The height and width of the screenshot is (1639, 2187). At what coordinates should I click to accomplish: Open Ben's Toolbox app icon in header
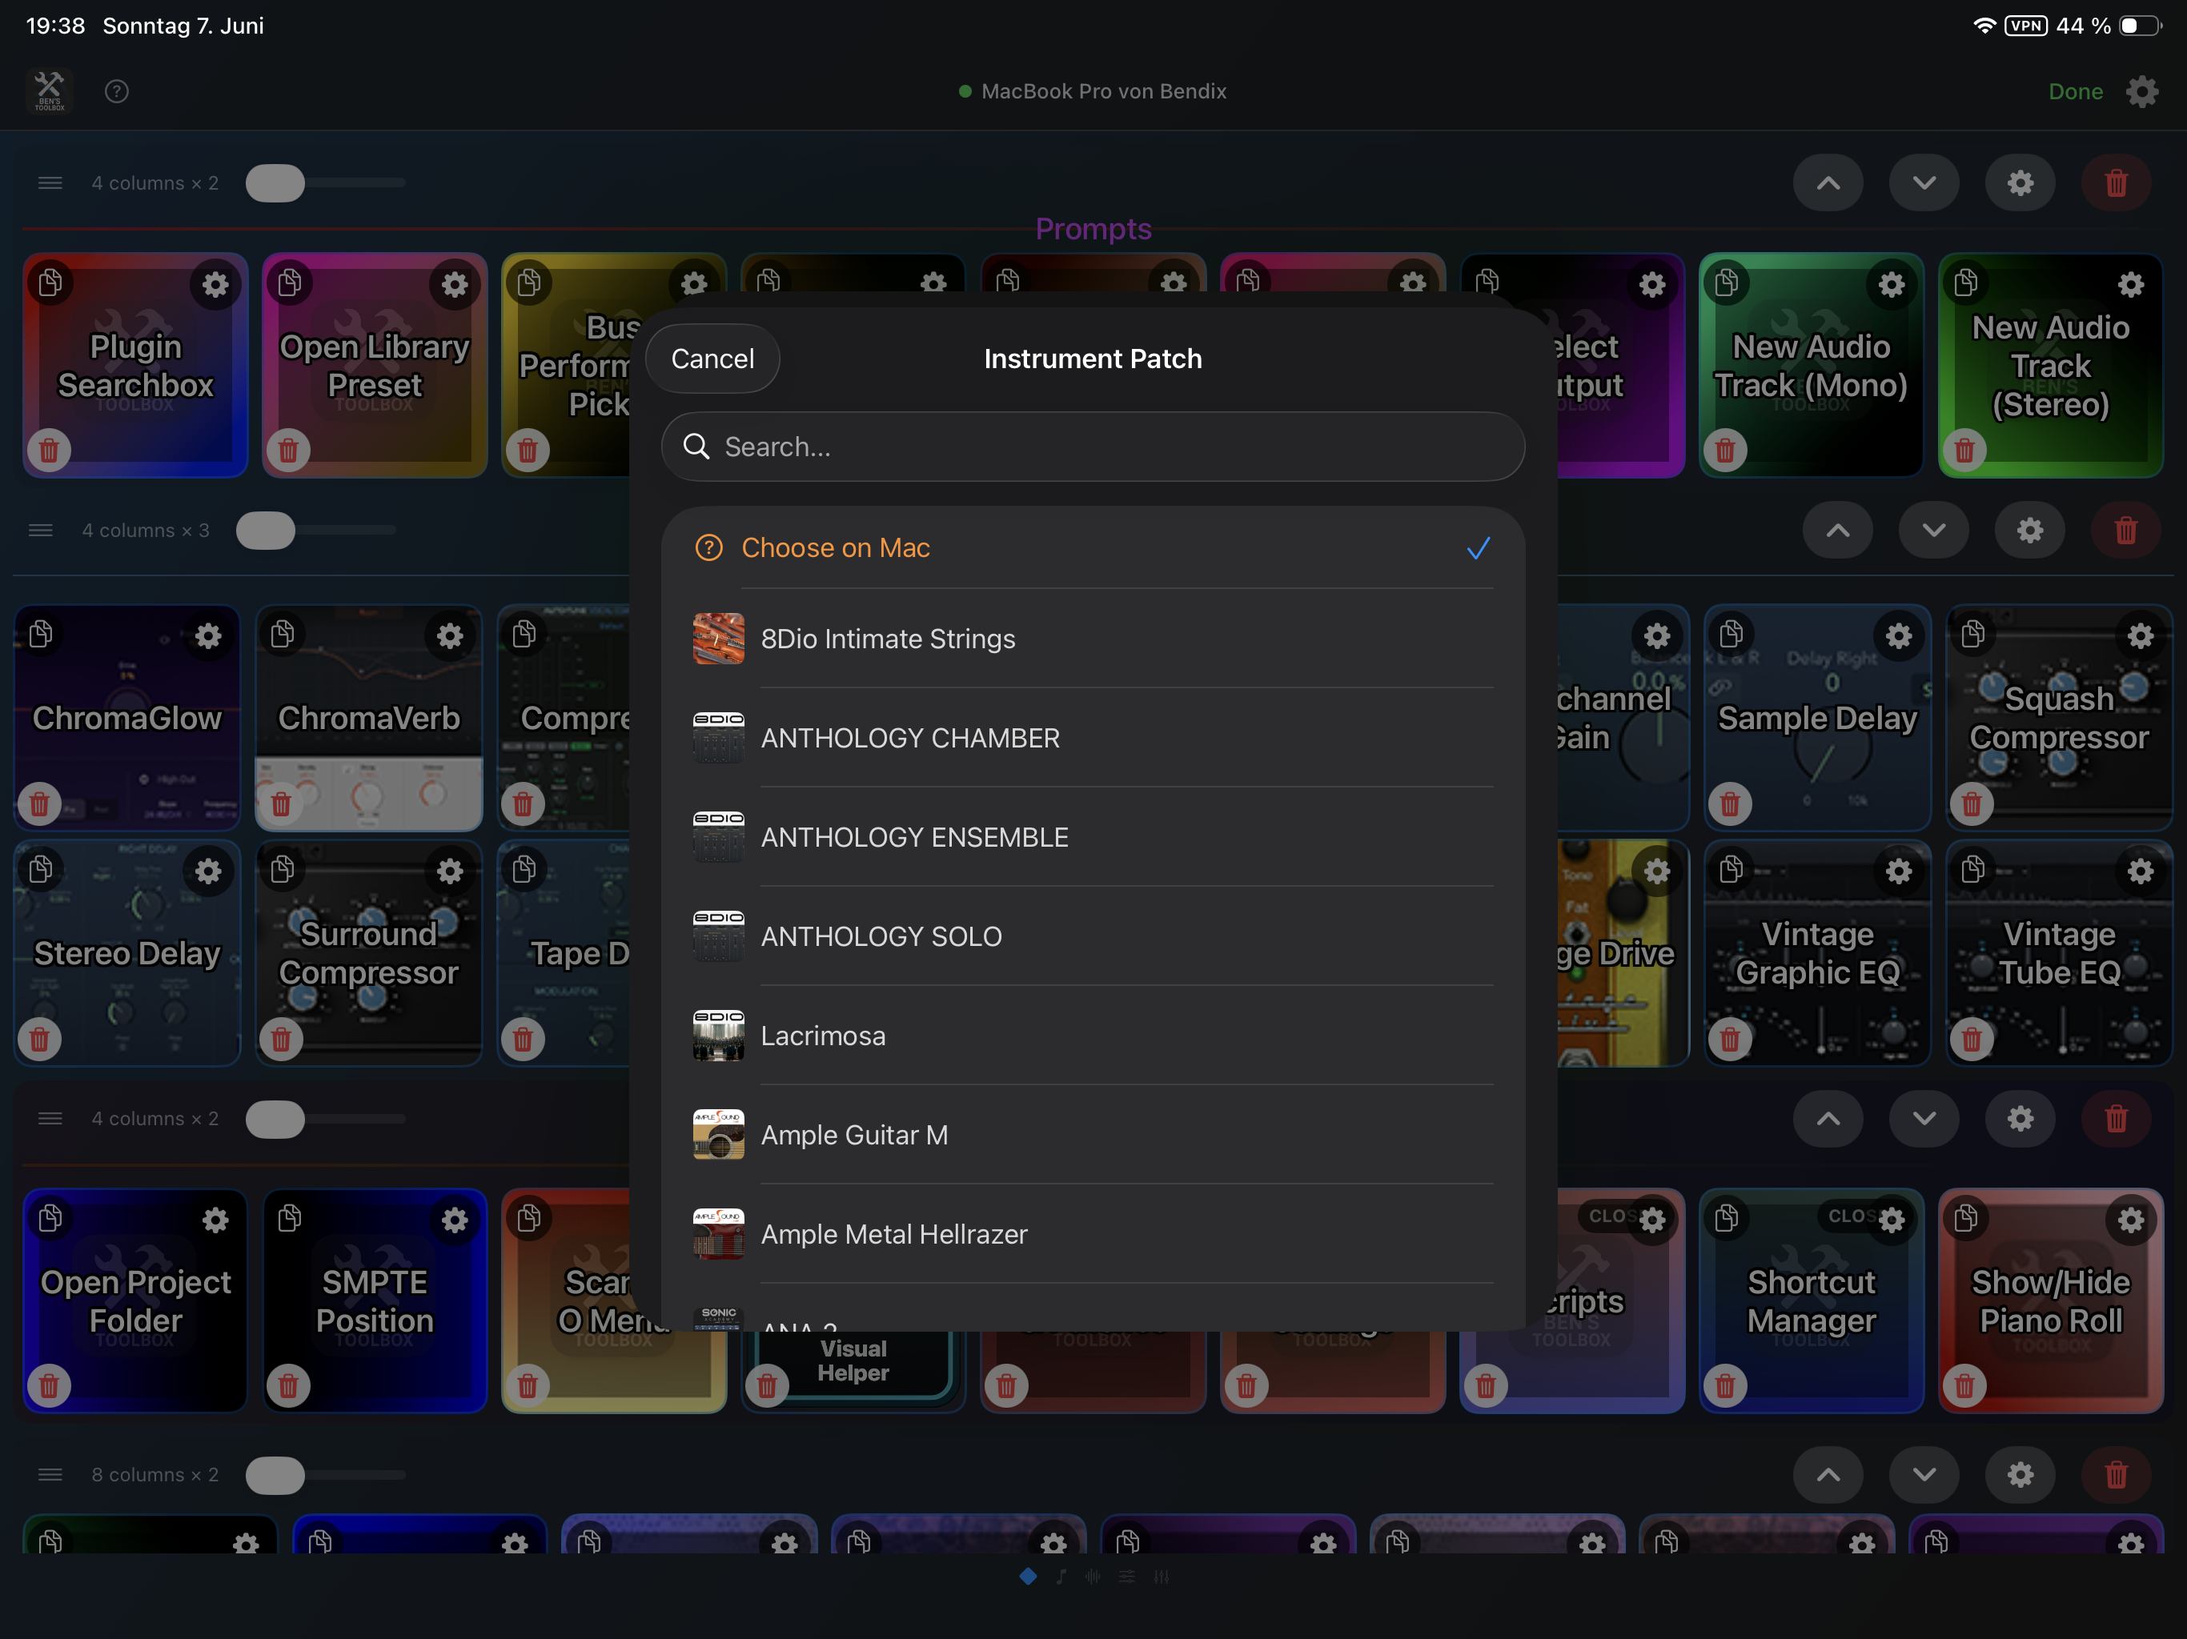[x=49, y=91]
